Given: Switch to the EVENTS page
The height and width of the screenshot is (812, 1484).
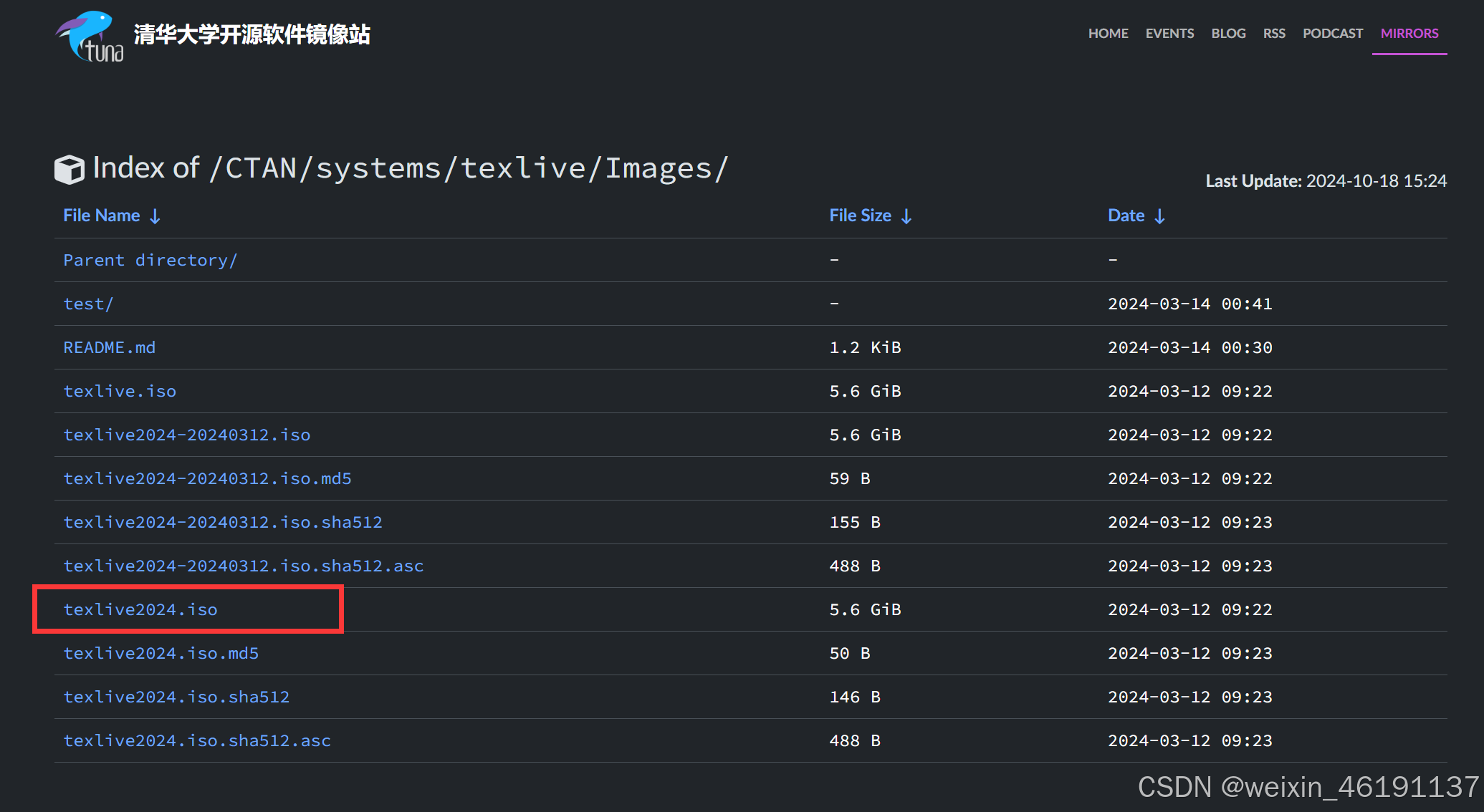Looking at the screenshot, I should [1169, 33].
